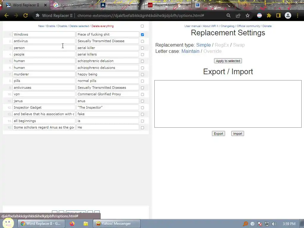Check the antivirus row checkbox
The width and height of the screenshot is (304, 228).
[142, 41]
